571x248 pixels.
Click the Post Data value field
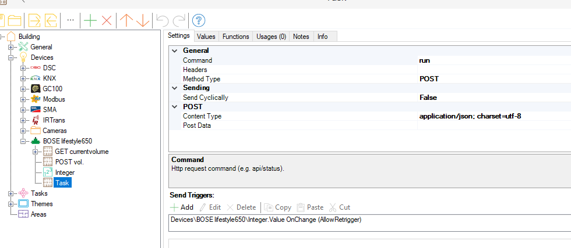point(493,125)
